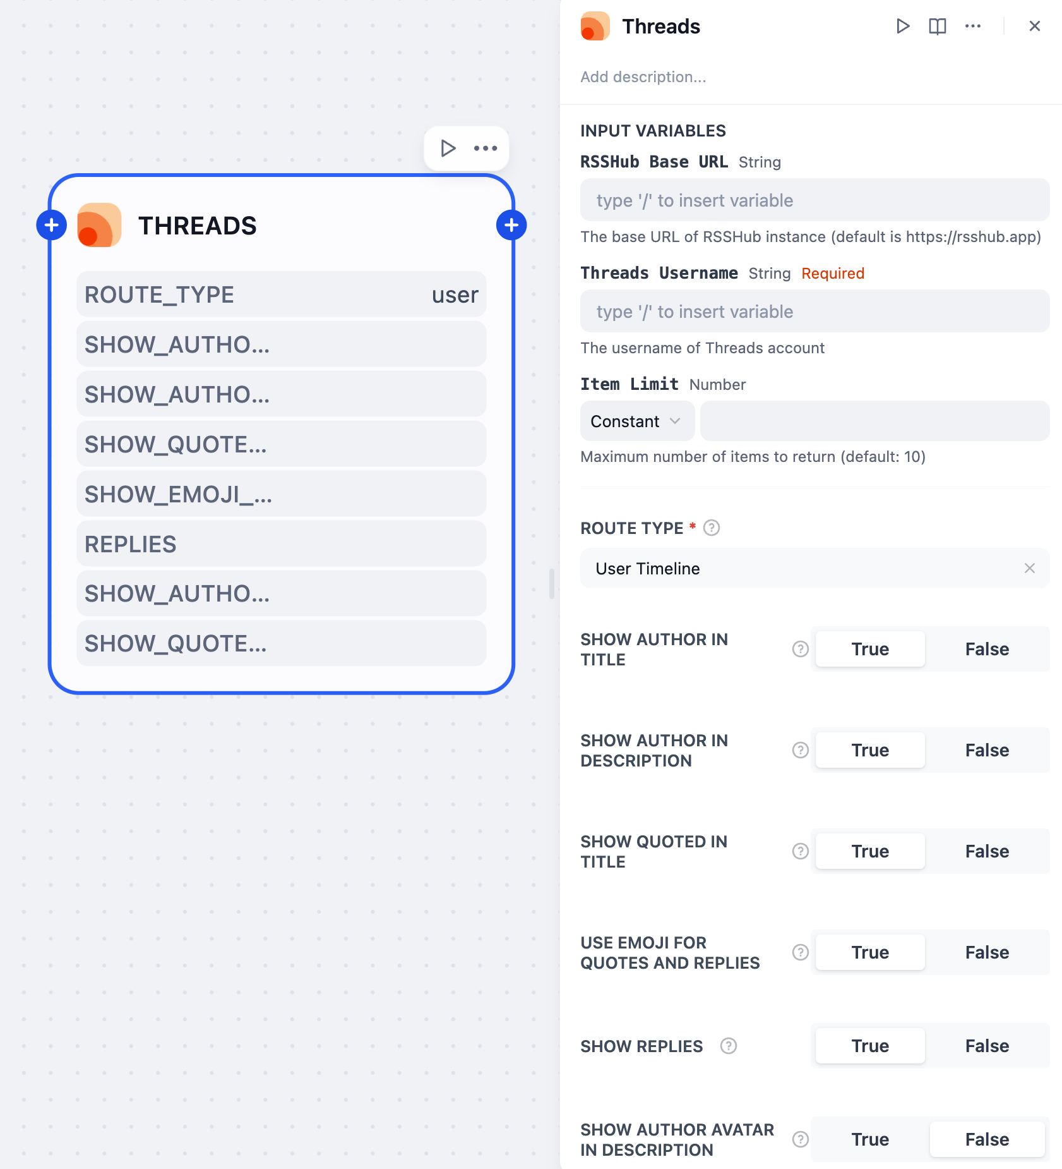
Task: Open the ellipsis menu above the THREADS node
Action: 486,148
